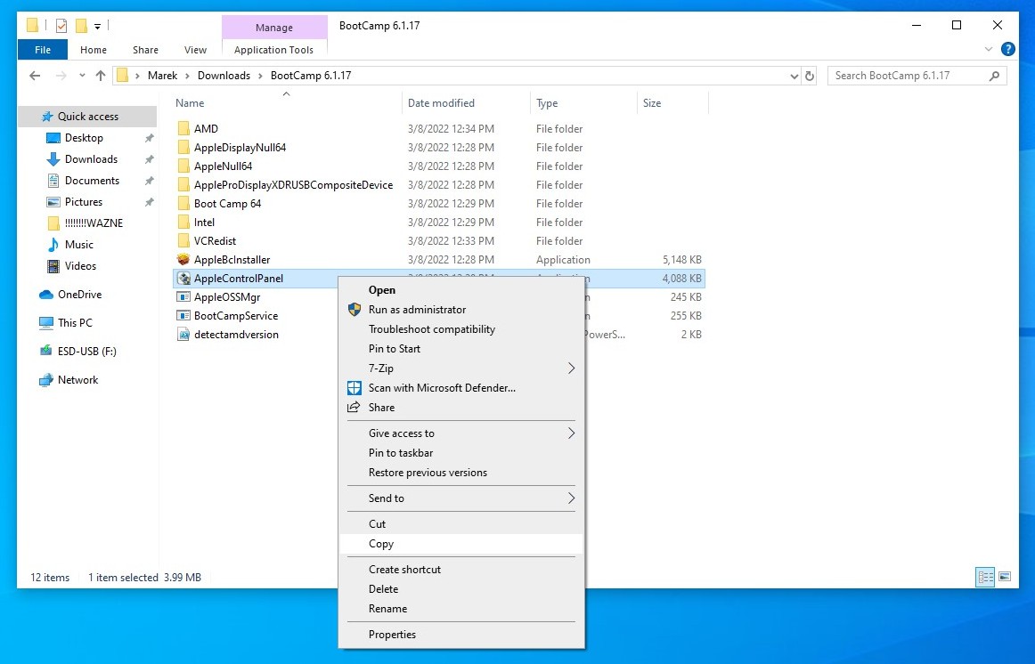Choose Delete in context menu
Viewport: 1035px width, 664px height.
[x=461, y=589]
